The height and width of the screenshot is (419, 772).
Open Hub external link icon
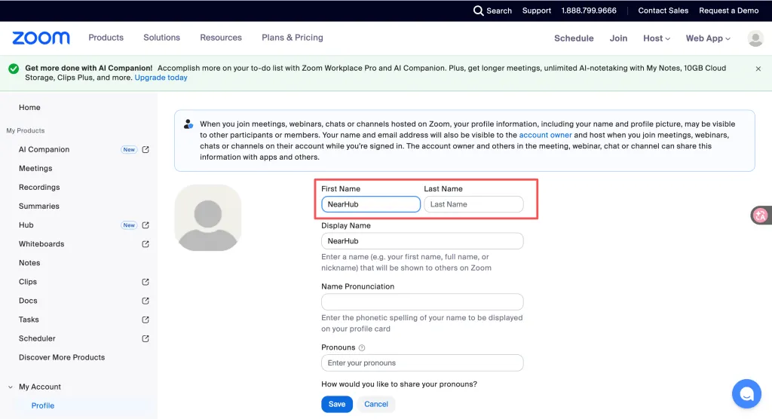[146, 225]
